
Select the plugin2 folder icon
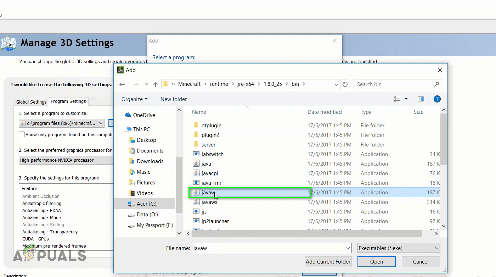pos(196,135)
